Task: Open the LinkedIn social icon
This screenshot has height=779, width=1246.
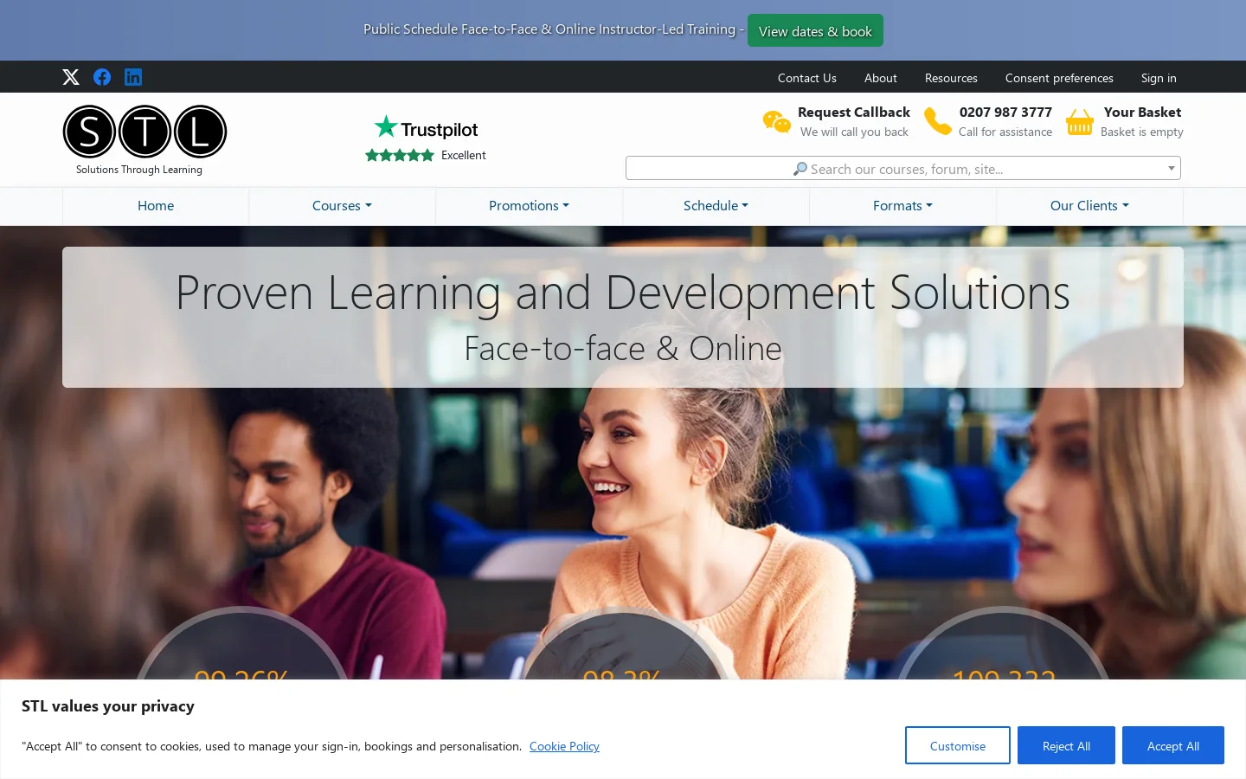Action: click(133, 77)
